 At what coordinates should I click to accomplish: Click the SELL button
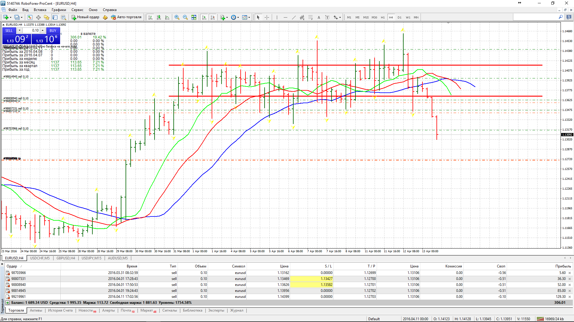9,30
